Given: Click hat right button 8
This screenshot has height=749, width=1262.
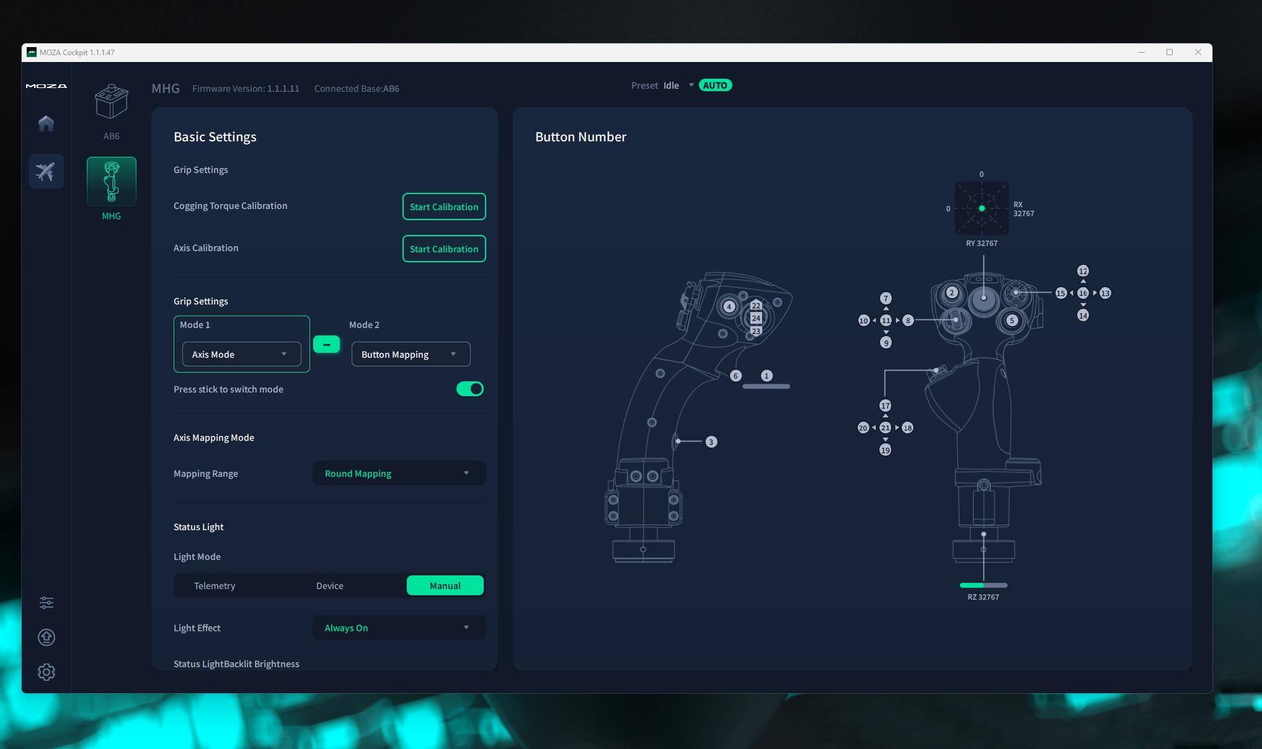Looking at the screenshot, I should click(x=908, y=321).
